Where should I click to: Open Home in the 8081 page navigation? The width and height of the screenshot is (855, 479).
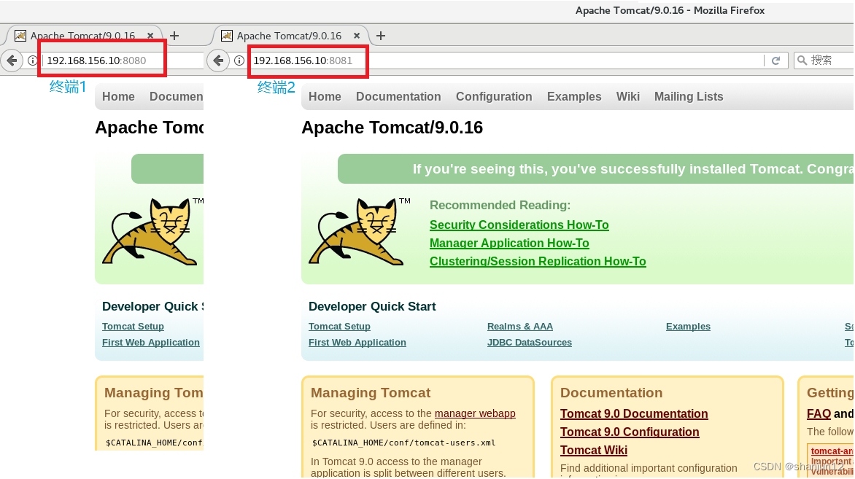pos(325,96)
